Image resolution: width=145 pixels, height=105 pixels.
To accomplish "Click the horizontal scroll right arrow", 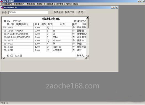I will pos(85,58).
